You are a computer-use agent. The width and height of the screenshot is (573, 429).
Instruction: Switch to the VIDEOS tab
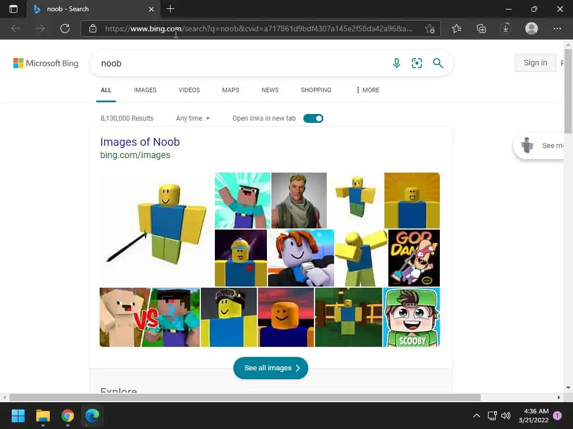coord(189,90)
